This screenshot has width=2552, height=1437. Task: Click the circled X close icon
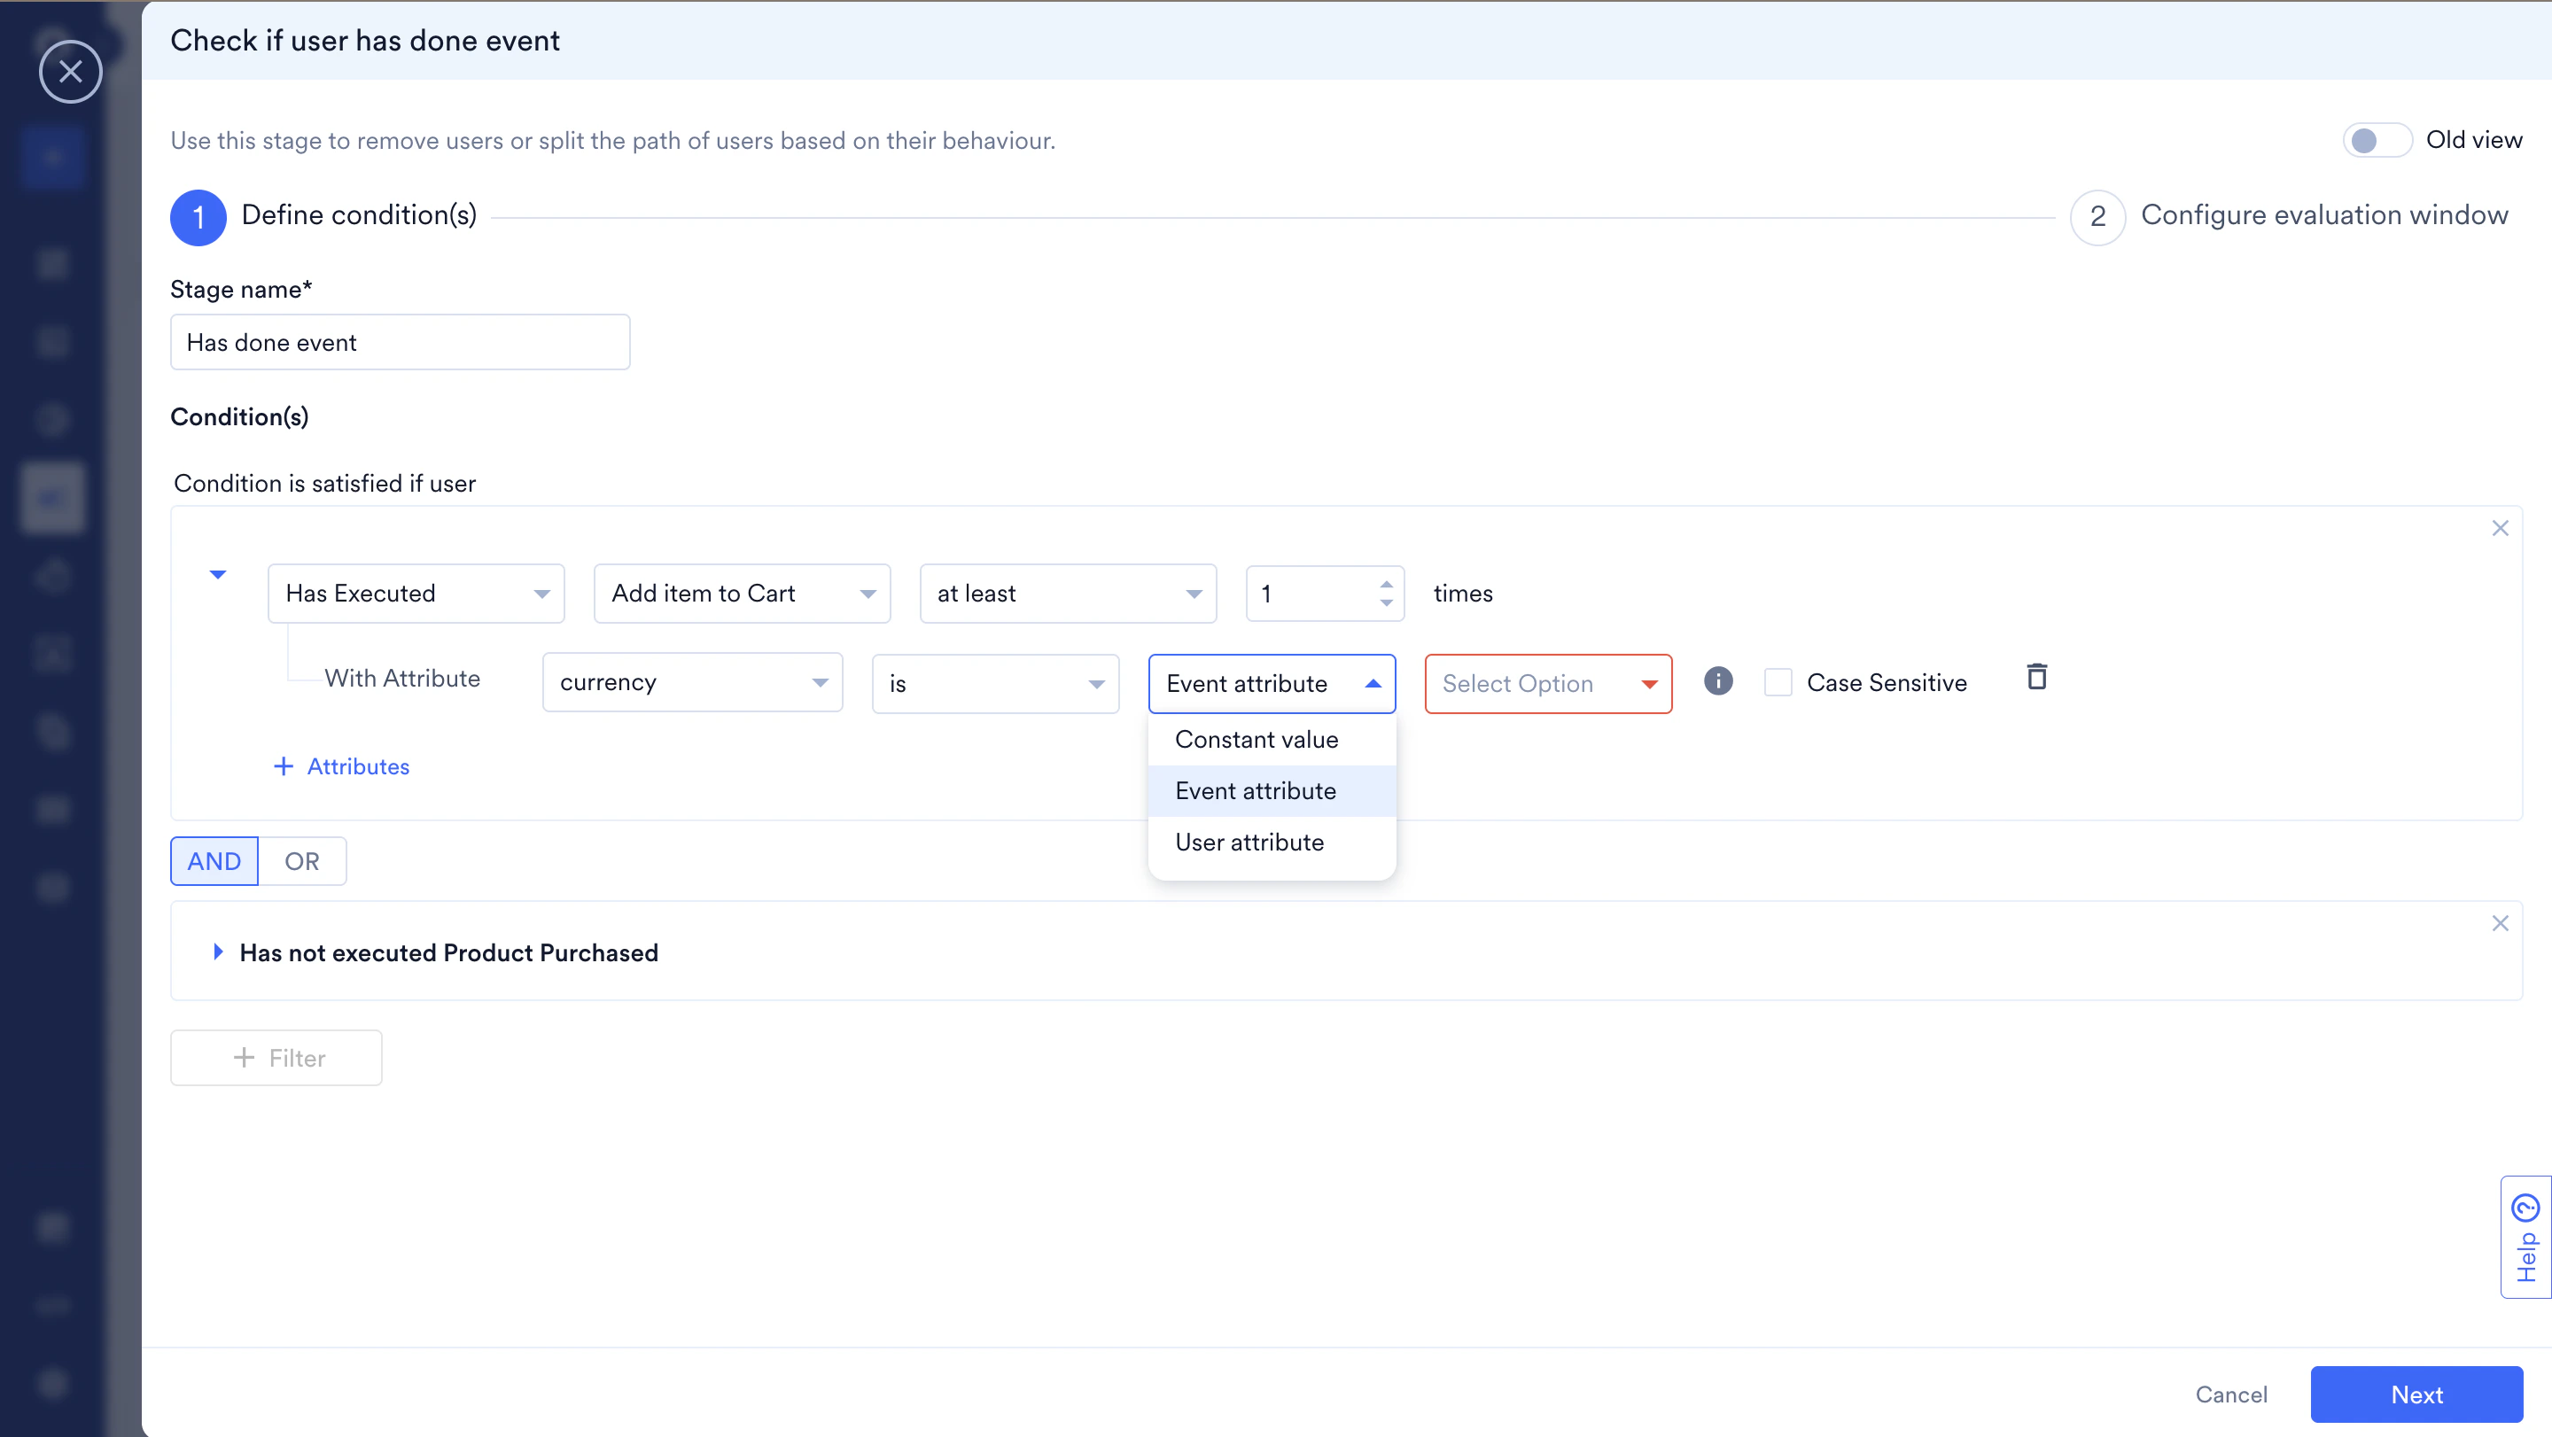tap(70, 71)
